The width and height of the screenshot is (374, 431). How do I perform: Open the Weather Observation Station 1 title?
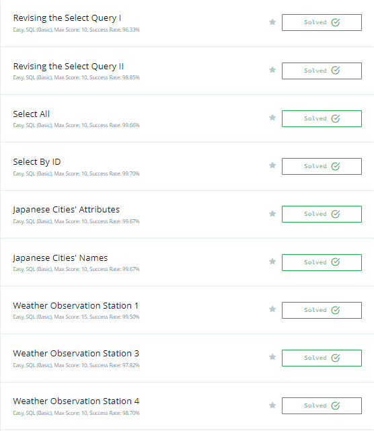[x=75, y=306]
